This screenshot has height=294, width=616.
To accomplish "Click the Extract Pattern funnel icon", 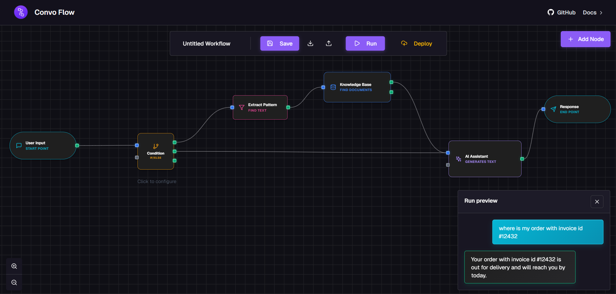I will tap(242, 107).
